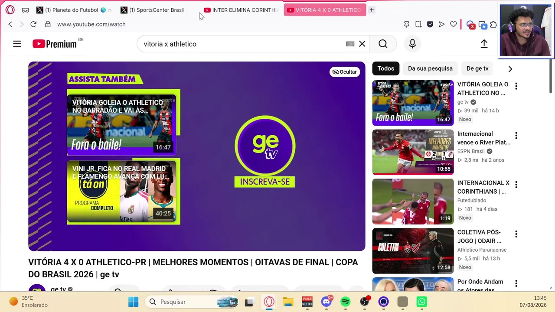Focus the YouTube search input field

point(243,44)
